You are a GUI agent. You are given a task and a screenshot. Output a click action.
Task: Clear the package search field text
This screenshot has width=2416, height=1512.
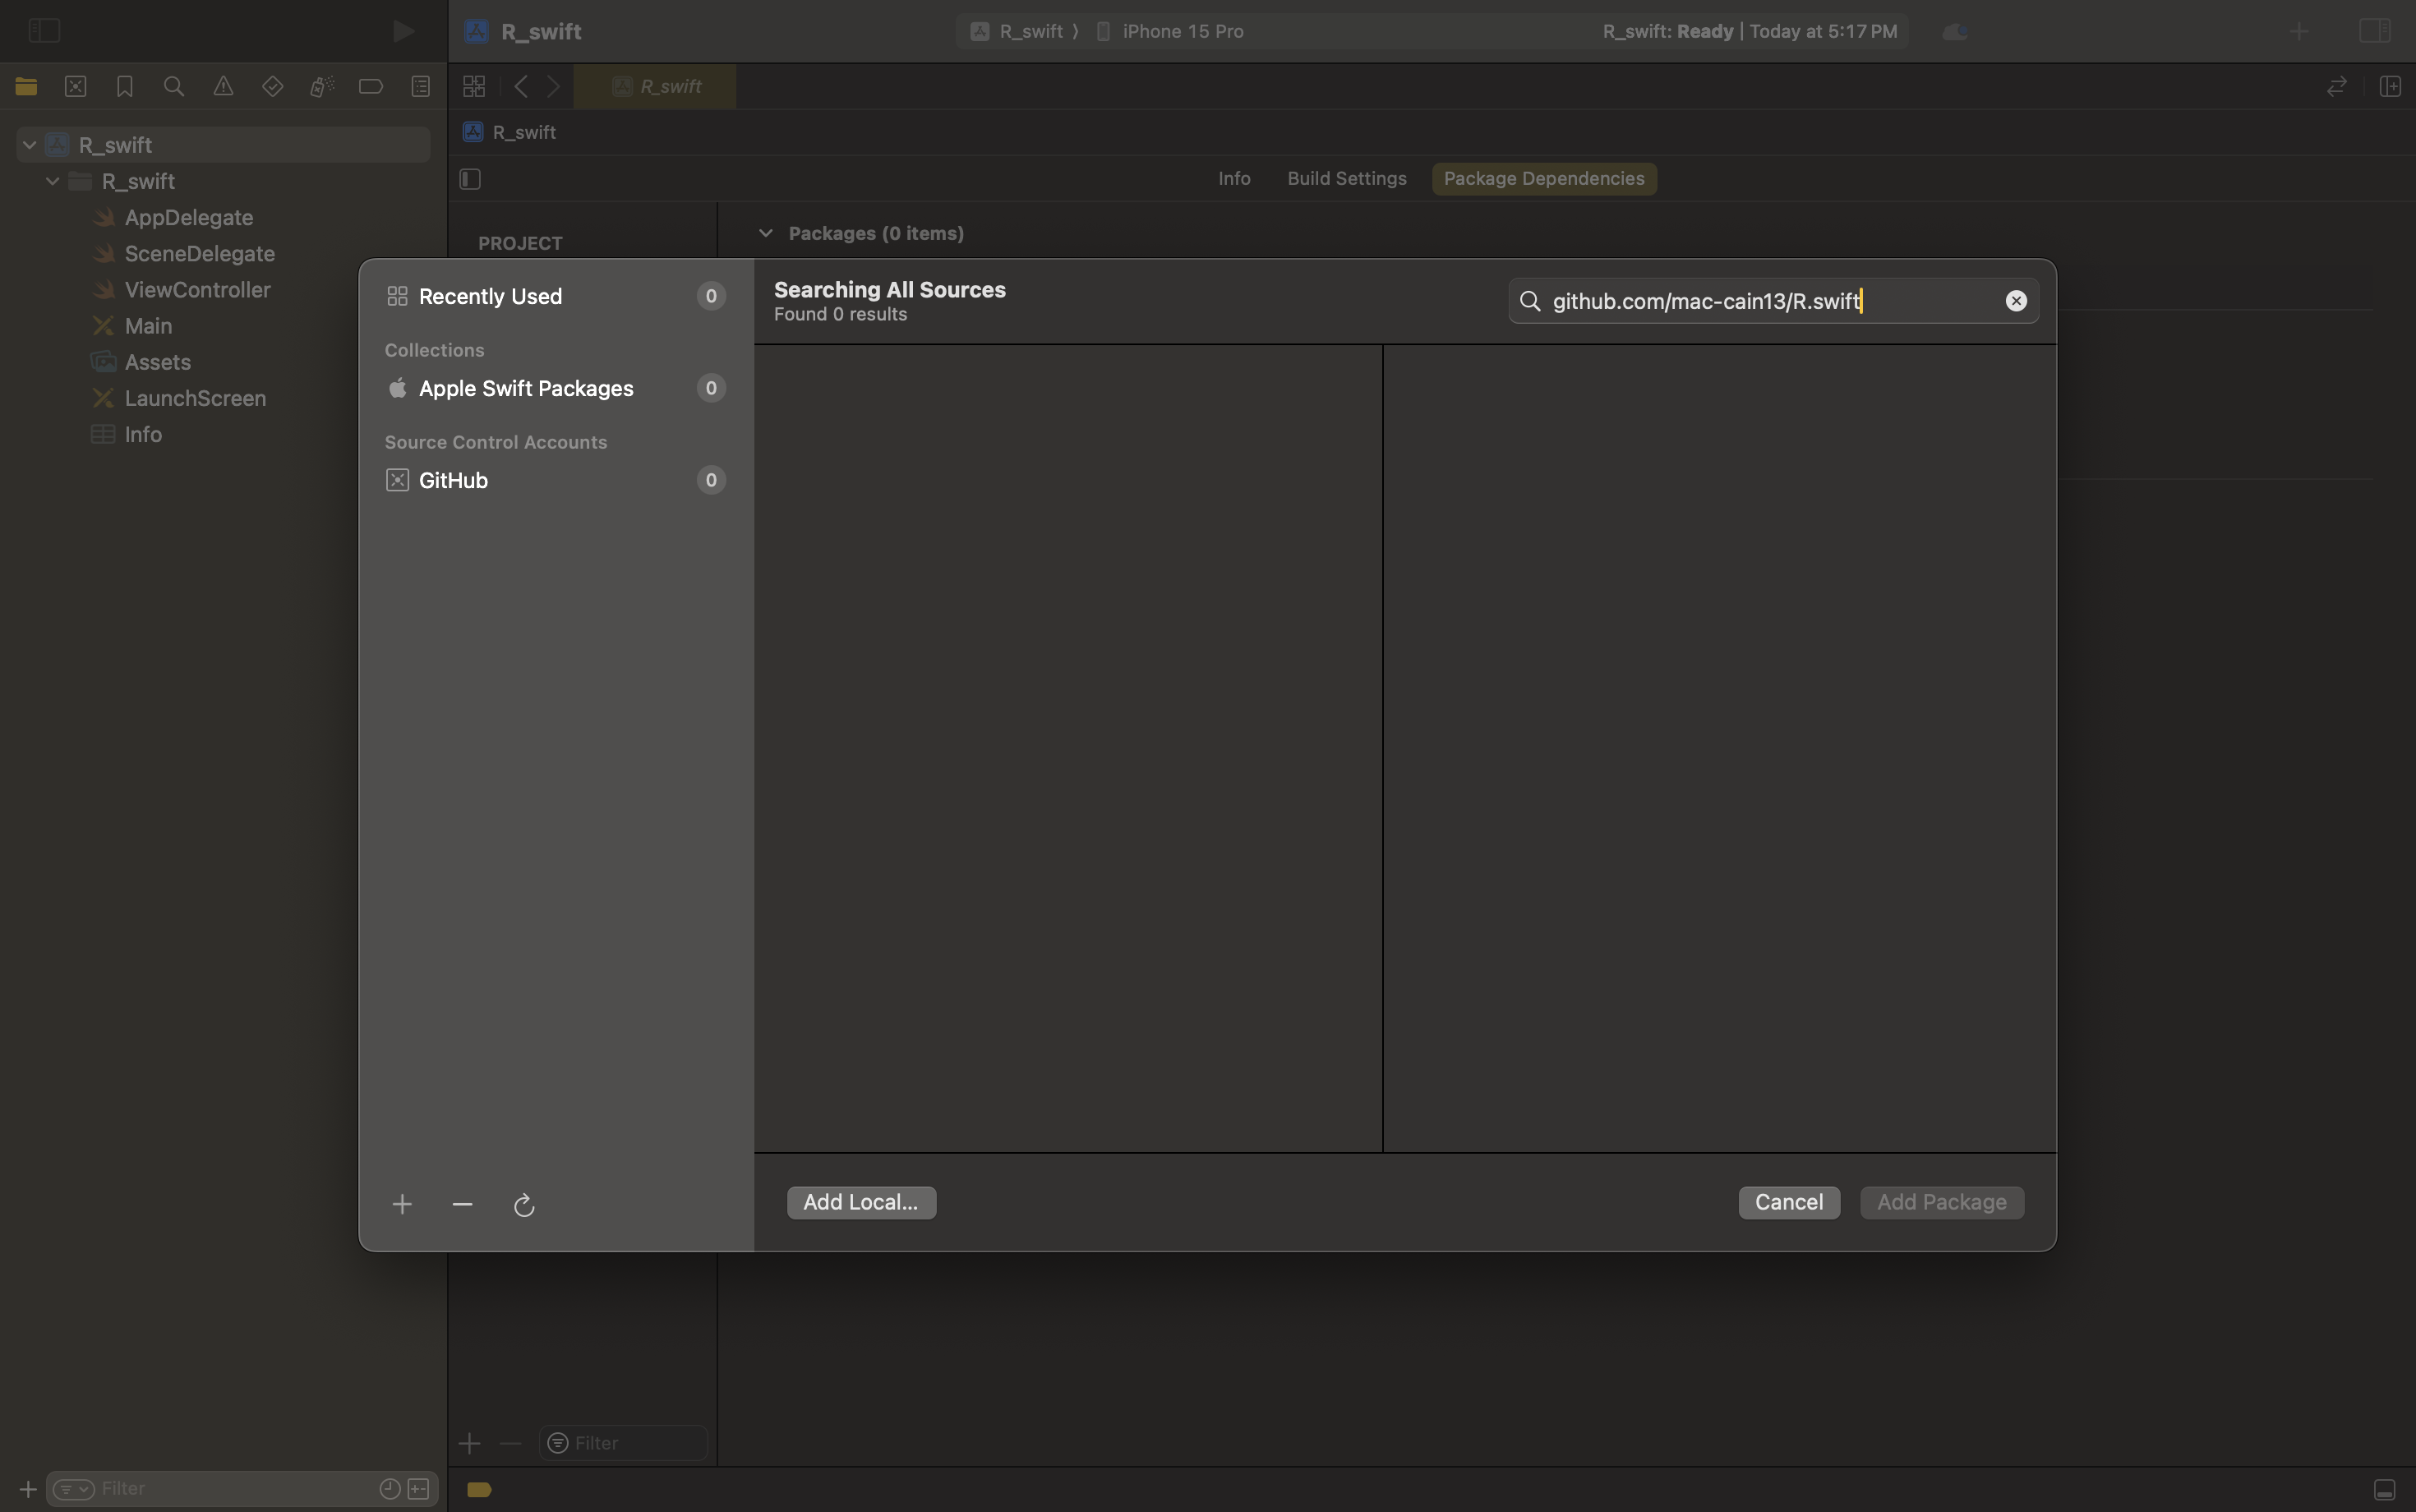tap(2015, 301)
